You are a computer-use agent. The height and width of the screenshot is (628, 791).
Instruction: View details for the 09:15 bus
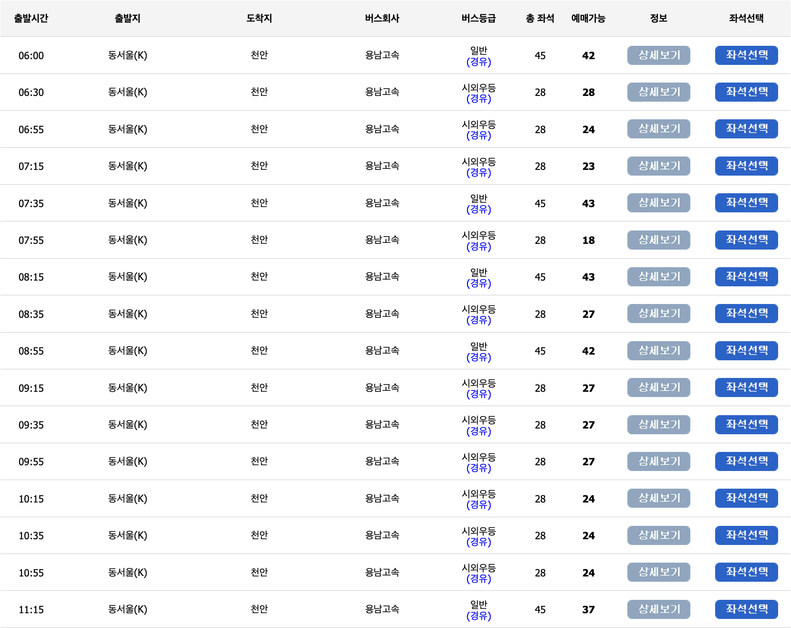(658, 387)
